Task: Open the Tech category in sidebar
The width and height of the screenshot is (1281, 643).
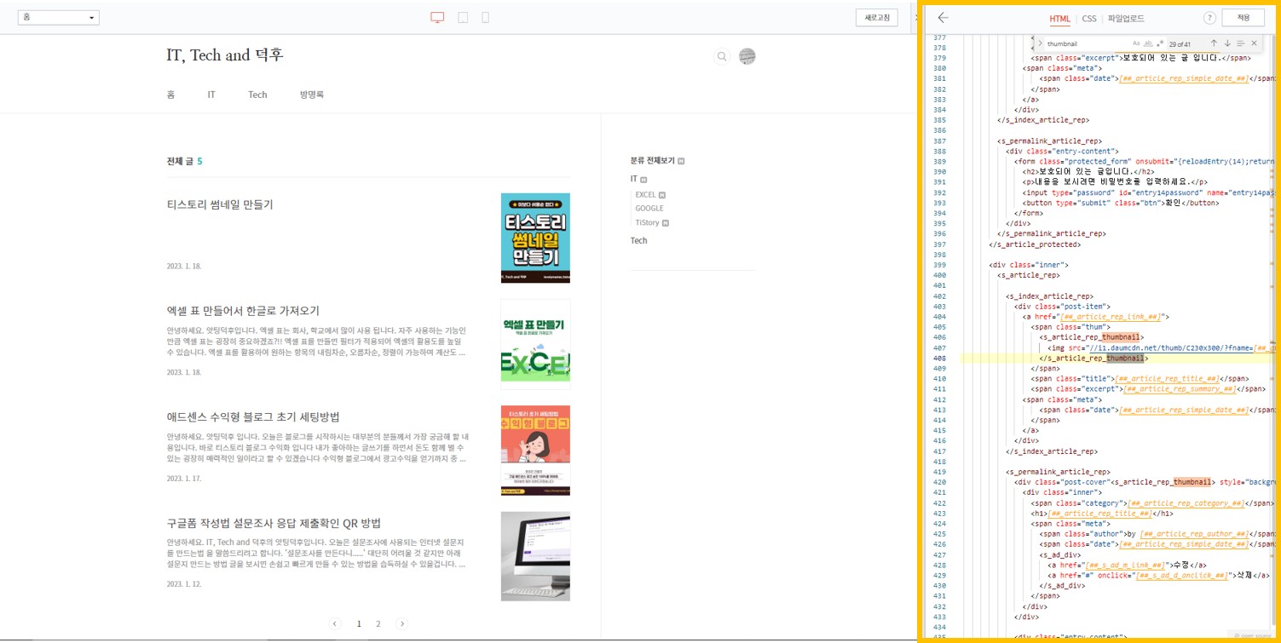Action: tap(639, 240)
